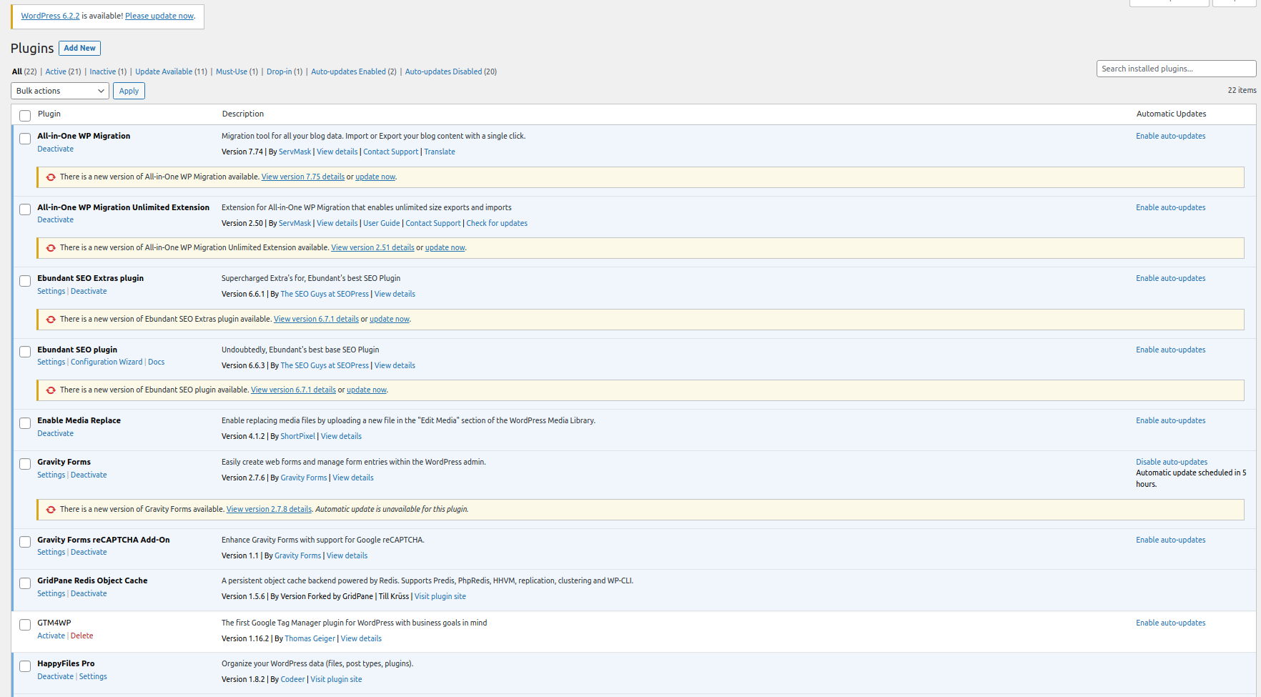Open Ebundant SEO Configuration Wizard
Viewport: 1261px width, 697px height.
(107, 362)
